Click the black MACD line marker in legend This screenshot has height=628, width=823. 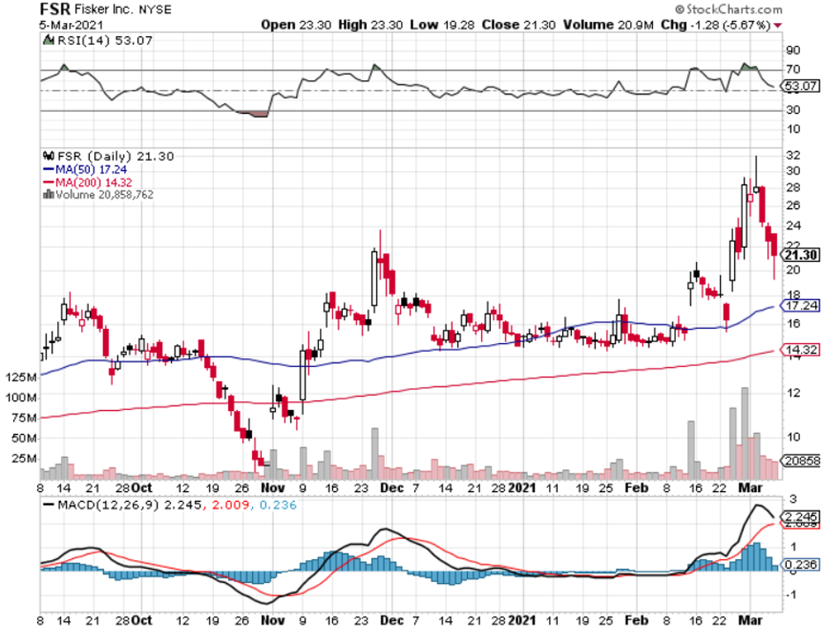(48, 504)
